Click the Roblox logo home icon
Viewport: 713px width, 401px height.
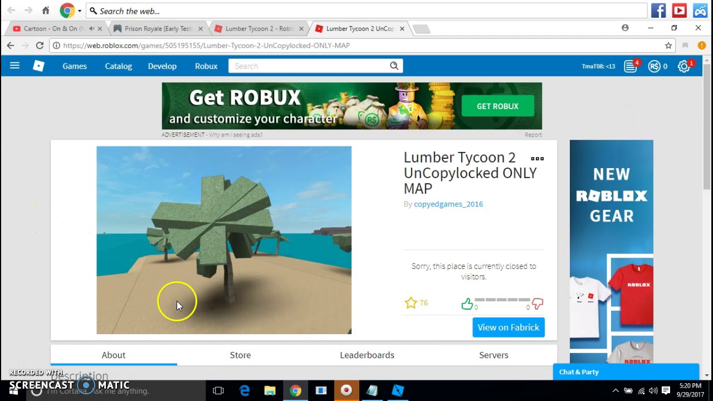38,66
